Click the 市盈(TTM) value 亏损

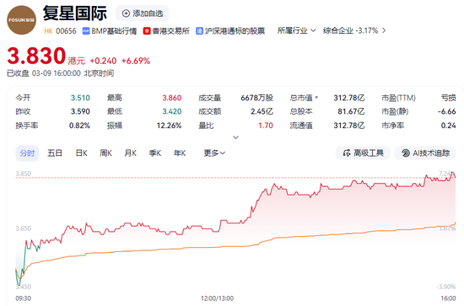pyautogui.click(x=448, y=98)
